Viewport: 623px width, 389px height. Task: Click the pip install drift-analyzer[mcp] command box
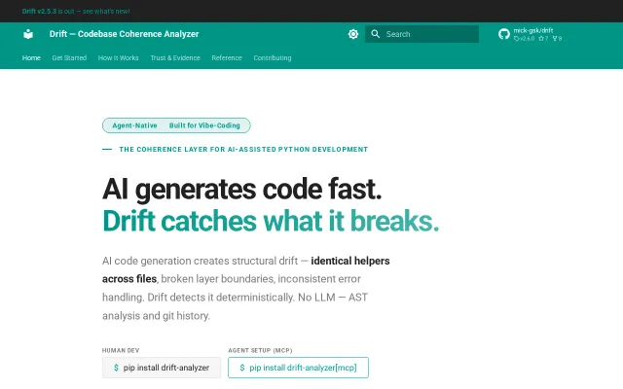coord(299,368)
